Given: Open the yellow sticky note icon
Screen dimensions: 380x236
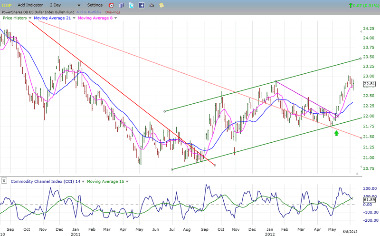Looking at the screenshot, I should [161, 5].
